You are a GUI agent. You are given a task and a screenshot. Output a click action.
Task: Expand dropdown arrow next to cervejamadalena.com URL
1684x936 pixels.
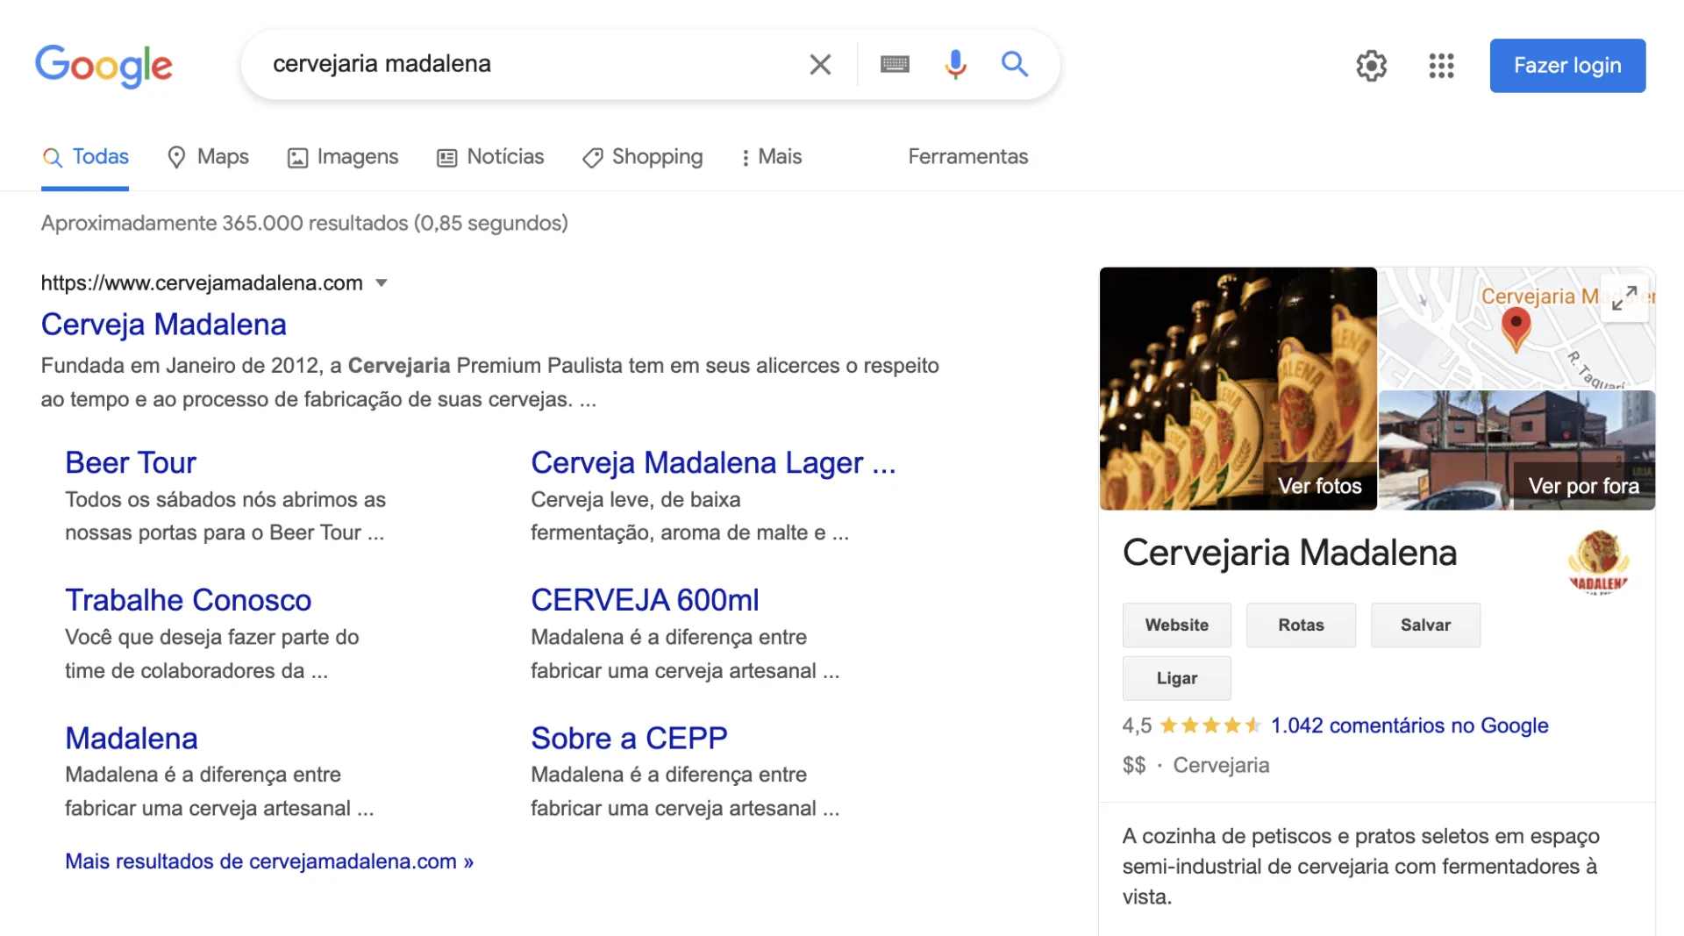(x=382, y=283)
